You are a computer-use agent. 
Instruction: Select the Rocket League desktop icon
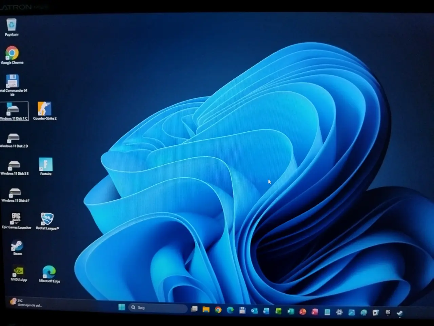47,221
